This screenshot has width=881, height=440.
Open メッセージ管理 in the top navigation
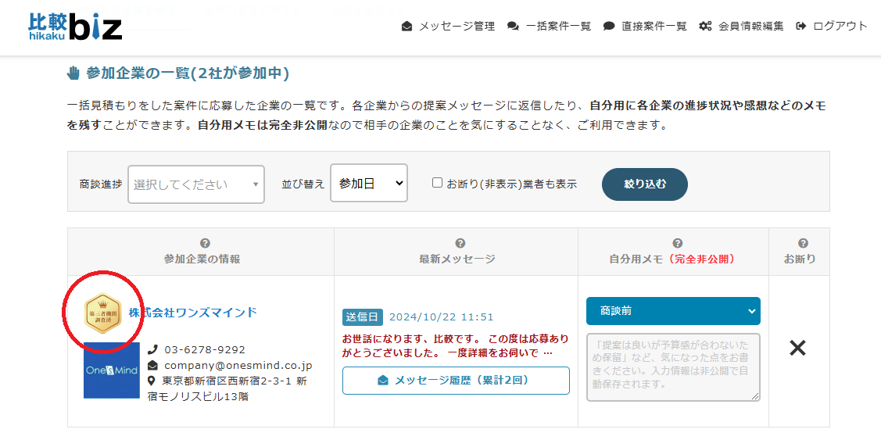pyautogui.click(x=448, y=26)
